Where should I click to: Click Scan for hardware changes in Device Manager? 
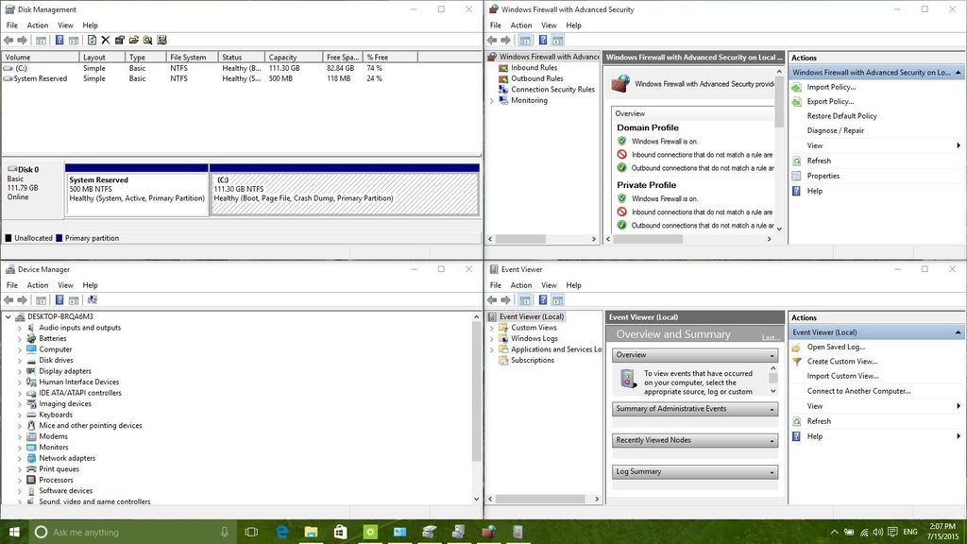(92, 300)
